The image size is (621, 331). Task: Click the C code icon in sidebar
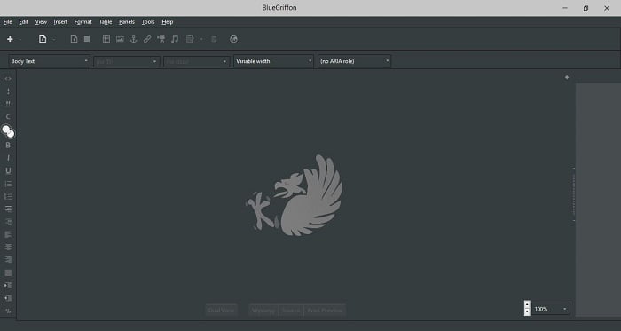click(8, 117)
